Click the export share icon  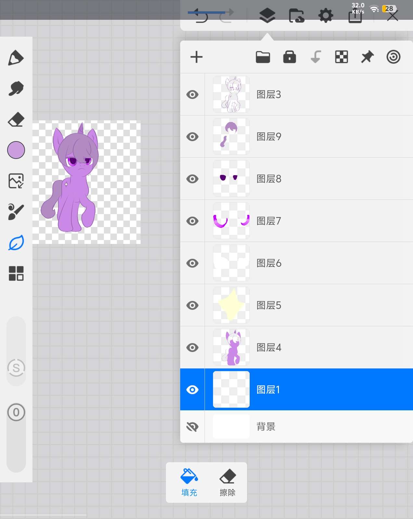coord(355,16)
